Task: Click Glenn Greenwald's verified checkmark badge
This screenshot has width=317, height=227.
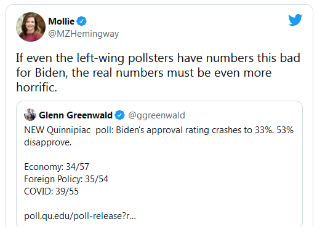Action: 119,115
